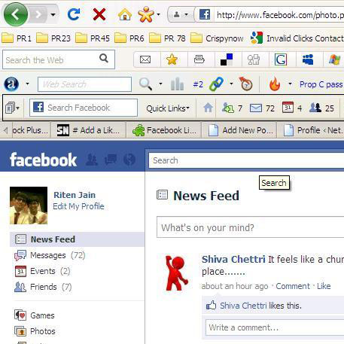Screen dimensions: 344x344
Task: Open Quick Links dropdown
Action: (x=168, y=108)
